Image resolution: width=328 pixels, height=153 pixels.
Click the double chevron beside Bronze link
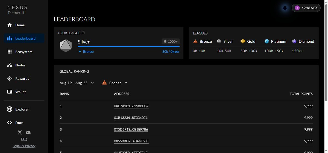(x=80, y=51)
